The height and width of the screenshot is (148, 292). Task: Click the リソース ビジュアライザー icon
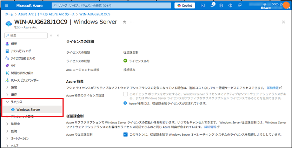coord(7,80)
